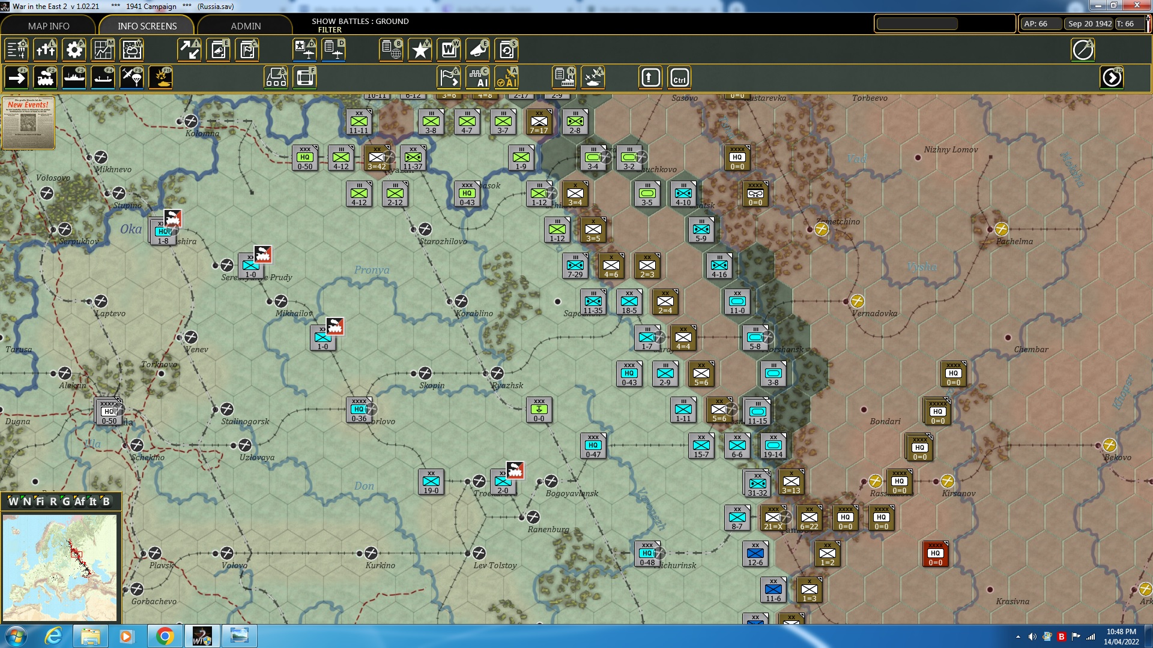
Task: Select the red HQ unit counter
Action: [935, 554]
